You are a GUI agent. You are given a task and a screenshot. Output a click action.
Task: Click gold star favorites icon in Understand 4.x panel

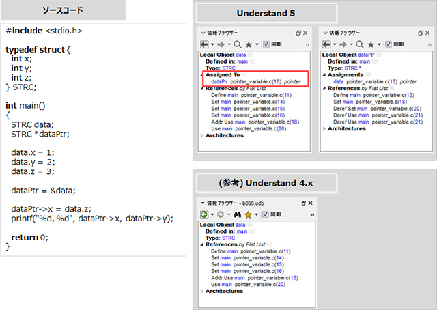pyautogui.click(x=248, y=214)
